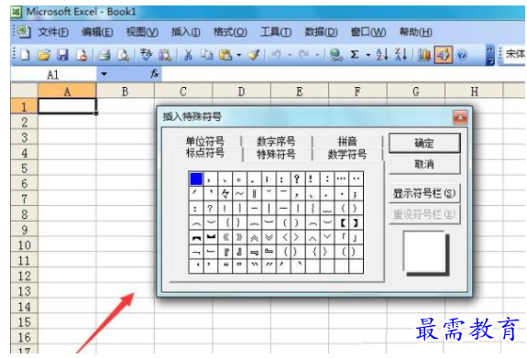The image size is (527, 358).
Task: Open the Name Box dropdown arrow
Action: (x=104, y=74)
